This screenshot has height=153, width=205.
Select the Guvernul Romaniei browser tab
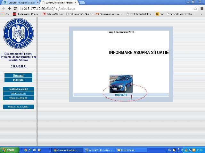click(x=59, y=3)
